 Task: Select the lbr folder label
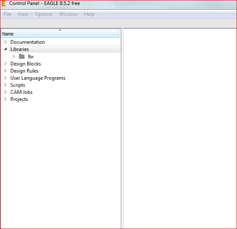[31, 57]
